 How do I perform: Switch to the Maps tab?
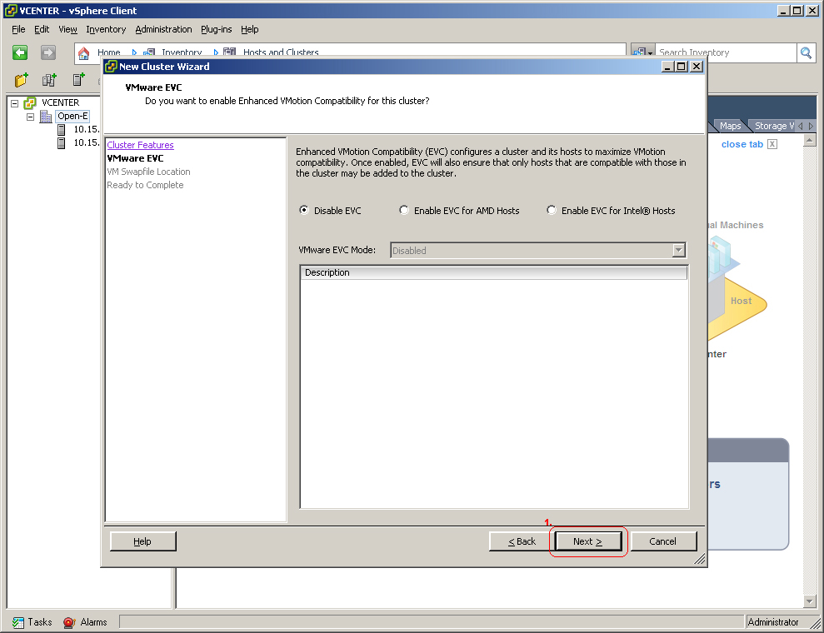[x=730, y=126]
